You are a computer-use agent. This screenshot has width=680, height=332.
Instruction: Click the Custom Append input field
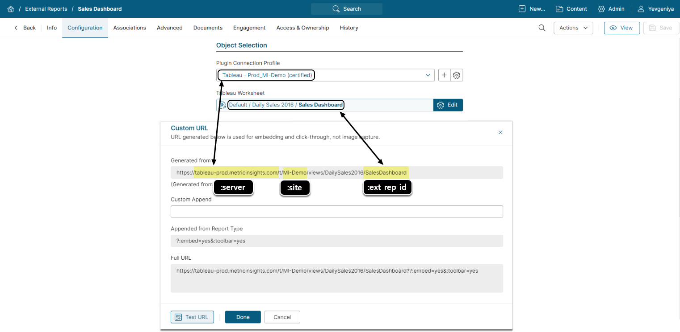point(337,212)
